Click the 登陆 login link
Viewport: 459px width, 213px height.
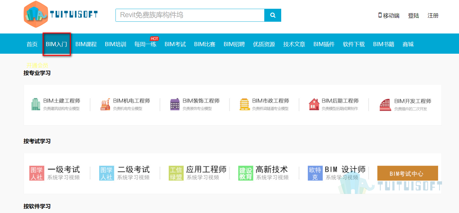[x=413, y=16]
